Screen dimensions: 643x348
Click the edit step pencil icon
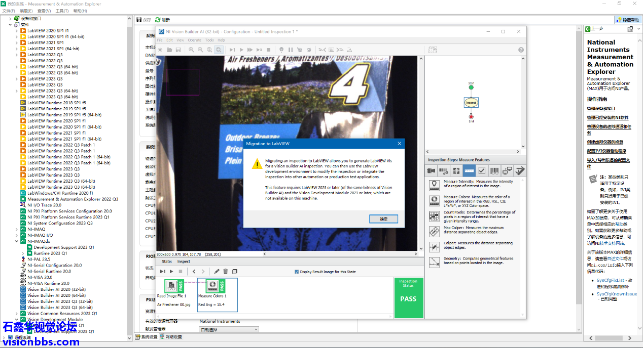[217, 272]
